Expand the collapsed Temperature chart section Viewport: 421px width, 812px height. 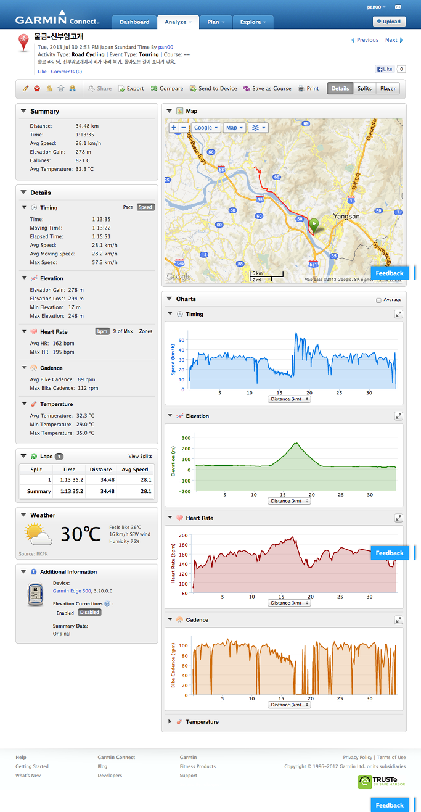tap(170, 721)
